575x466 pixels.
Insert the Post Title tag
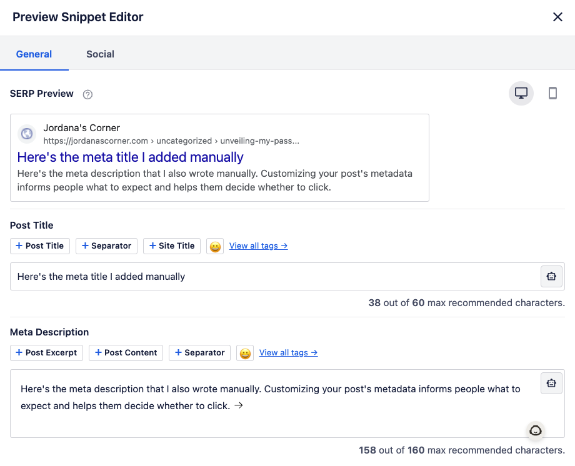coord(39,246)
